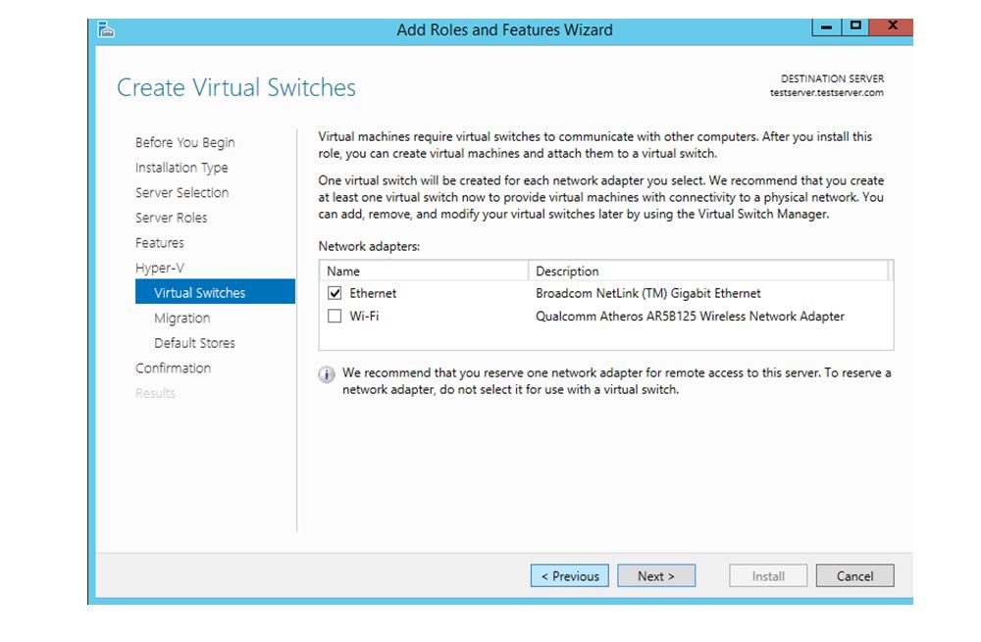The image size is (981, 642).
Task: Click the blue information icon beside recommendation
Action: pyautogui.click(x=327, y=374)
